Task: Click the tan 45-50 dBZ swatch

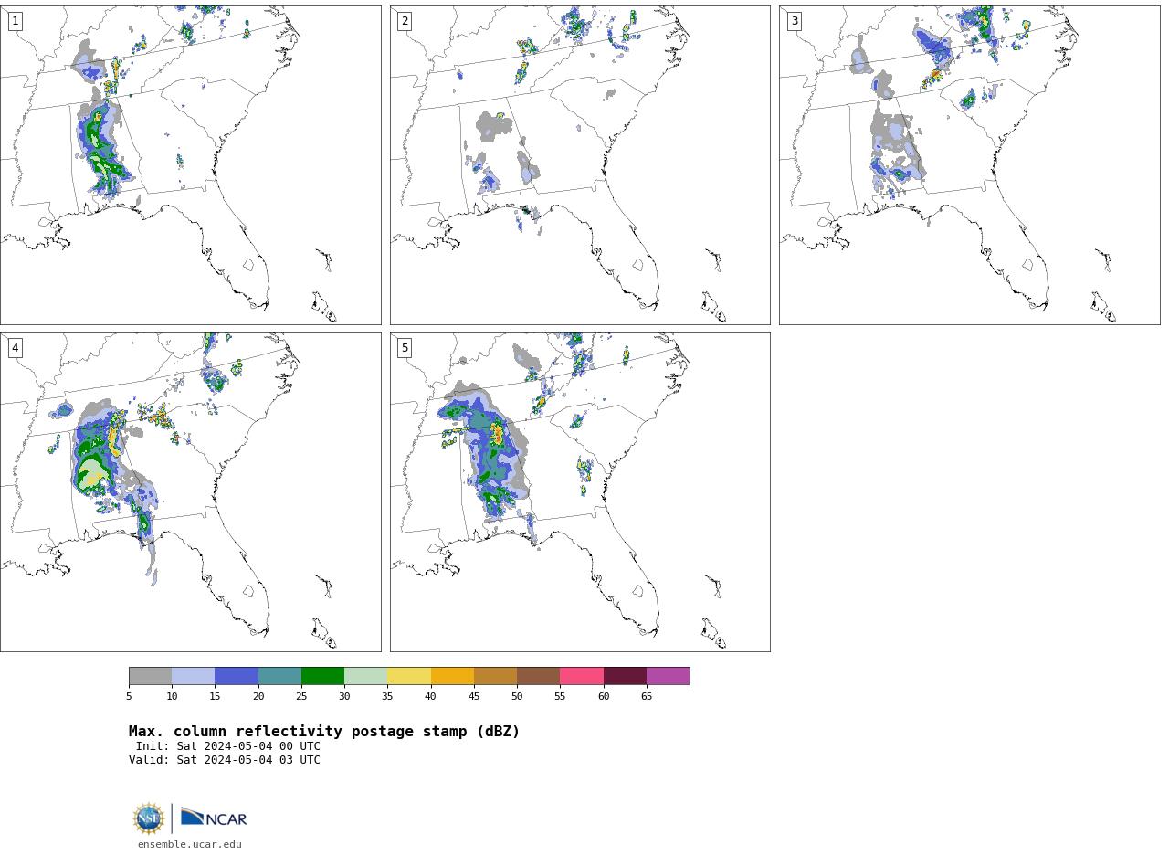Action: (496, 676)
